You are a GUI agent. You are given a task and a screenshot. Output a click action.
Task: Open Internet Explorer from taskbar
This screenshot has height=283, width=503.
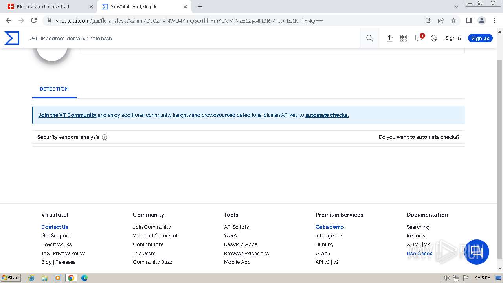(31, 278)
